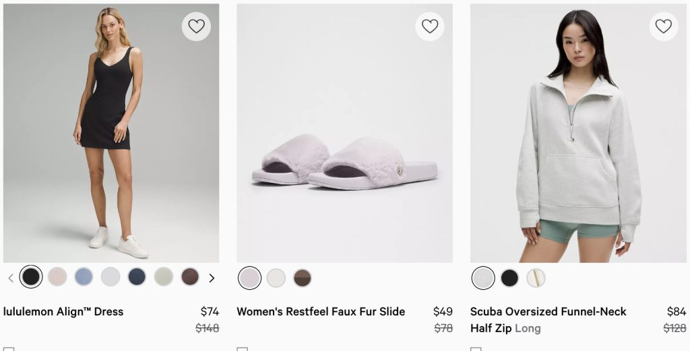Select the navy Align Dress swatch
This screenshot has height=351, width=690.
[137, 276]
